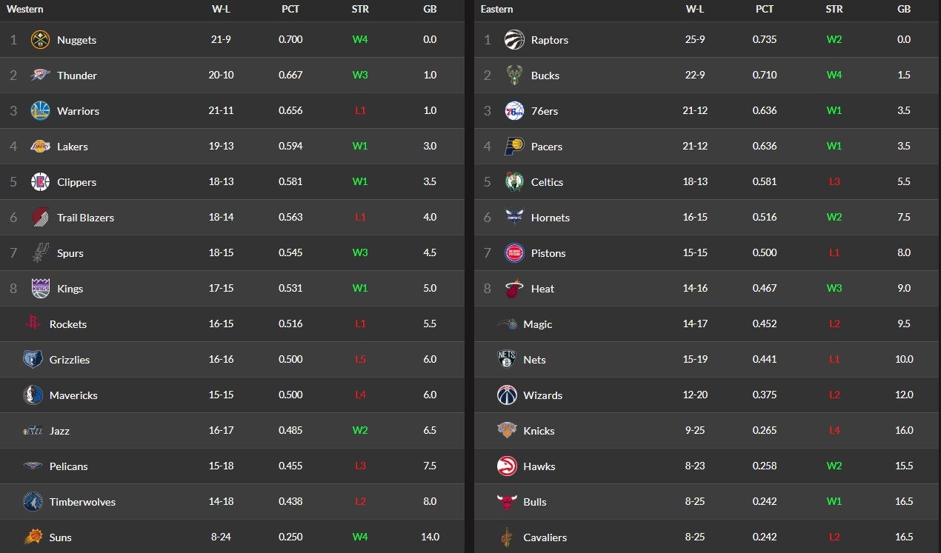Click the Warriors team logo
The width and height of the screenshot is (941, 553).
pyautogui.click(x=40, y=111)
